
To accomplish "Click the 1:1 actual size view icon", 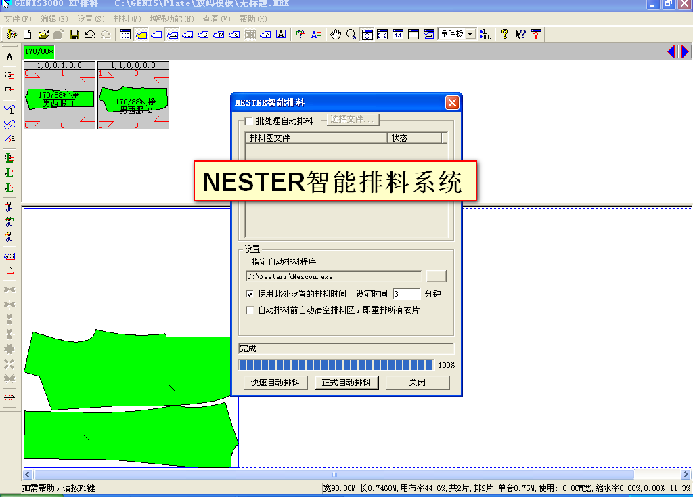I will [398, 34].
